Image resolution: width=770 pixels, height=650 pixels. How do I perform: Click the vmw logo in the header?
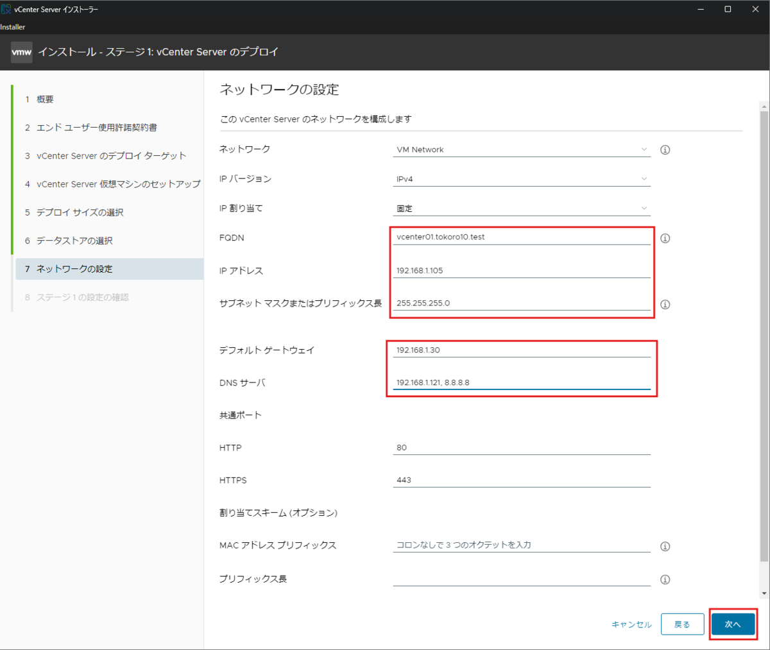pos(22,52)
